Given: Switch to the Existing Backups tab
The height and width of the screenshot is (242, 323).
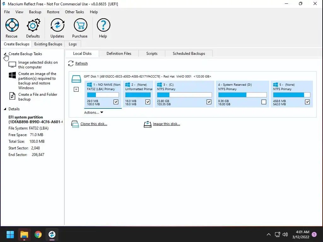Looking at the screenshot, I should pos(48,44).
